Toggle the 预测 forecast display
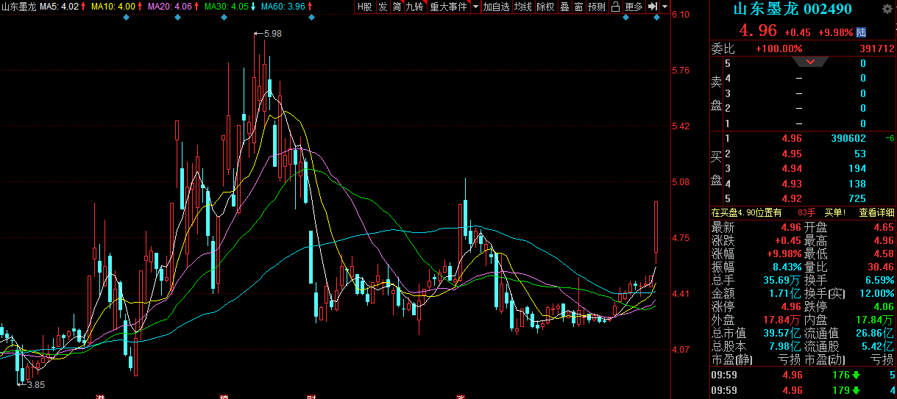897x399 pixels. [x=597, y=7]
